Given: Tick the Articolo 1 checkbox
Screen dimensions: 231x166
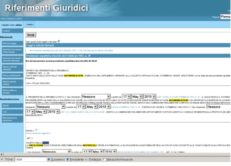Looking at the screenshot, I should (37, 130).
